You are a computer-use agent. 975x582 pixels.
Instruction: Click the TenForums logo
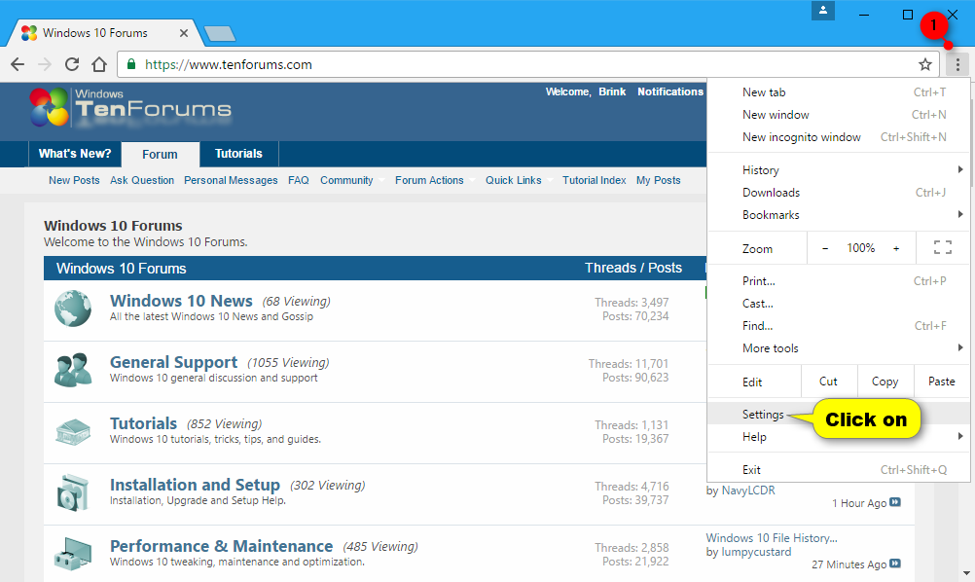click(130, 108)
